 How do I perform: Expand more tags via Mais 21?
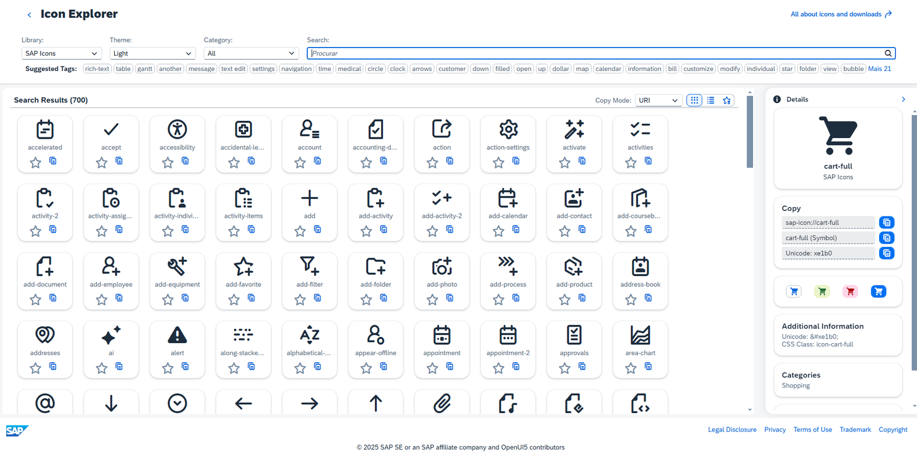tap(879, 69)
